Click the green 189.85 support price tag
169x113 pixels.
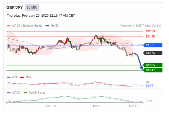(153, 65)
